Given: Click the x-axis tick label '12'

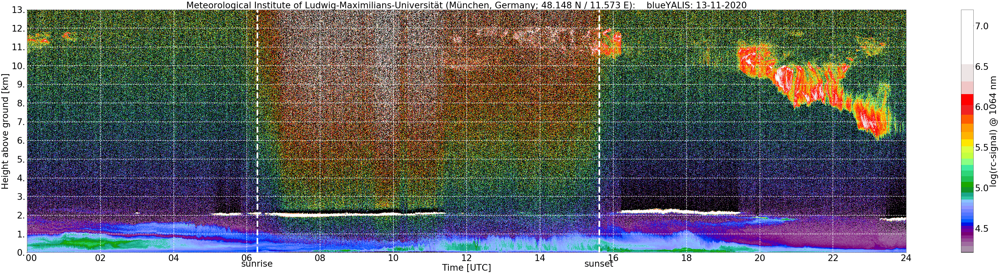Looking at the screenshot, I should [467, 258].
